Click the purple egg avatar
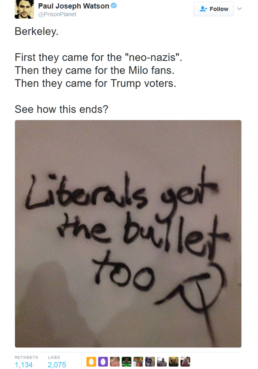Image resolution: width=258 pixels, height=369 pixels. click(x=103, y=361)
